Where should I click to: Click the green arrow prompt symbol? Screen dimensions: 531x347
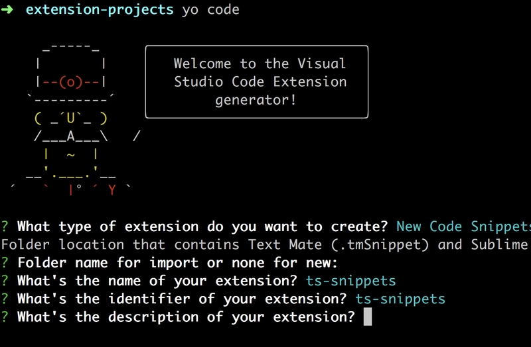click(6, 10)
